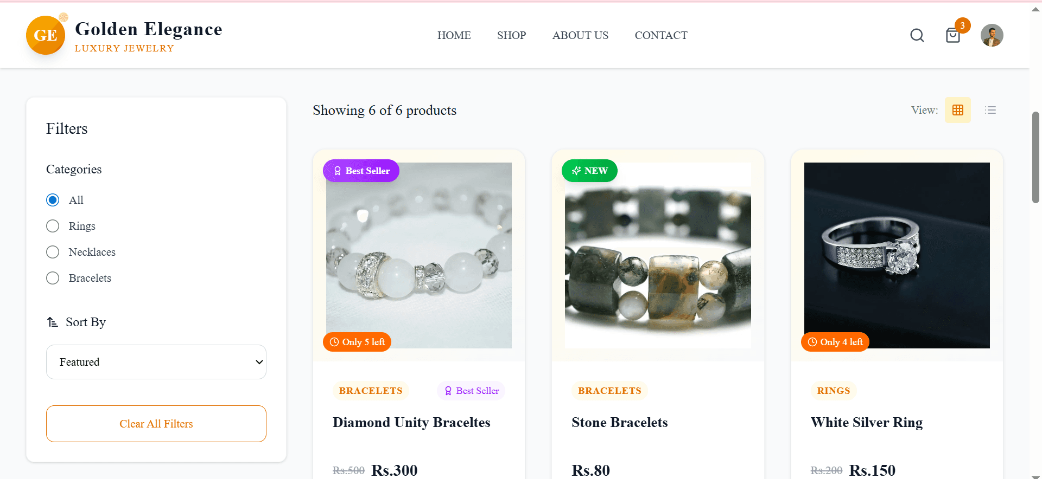Select the Necklaces category filter
This screenshot has width=1042, height=479.
pyautogui.click(x=53, y=252)
